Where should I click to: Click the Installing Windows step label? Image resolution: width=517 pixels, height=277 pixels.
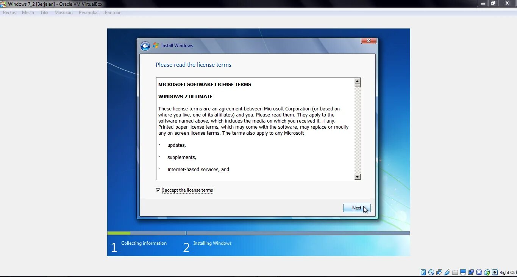(x=212, y=243)
